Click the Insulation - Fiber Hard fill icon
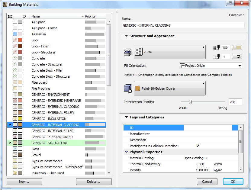This screenshot has height=190, width=251. pyautogui.click(x=15, y=173)
